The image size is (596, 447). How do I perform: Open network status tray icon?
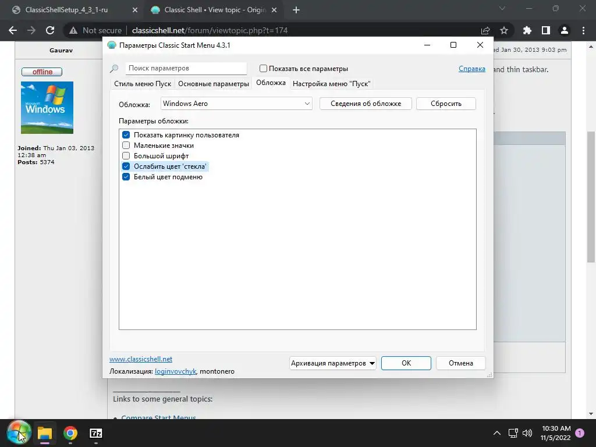pyautogui.click(x=513, y=433)
